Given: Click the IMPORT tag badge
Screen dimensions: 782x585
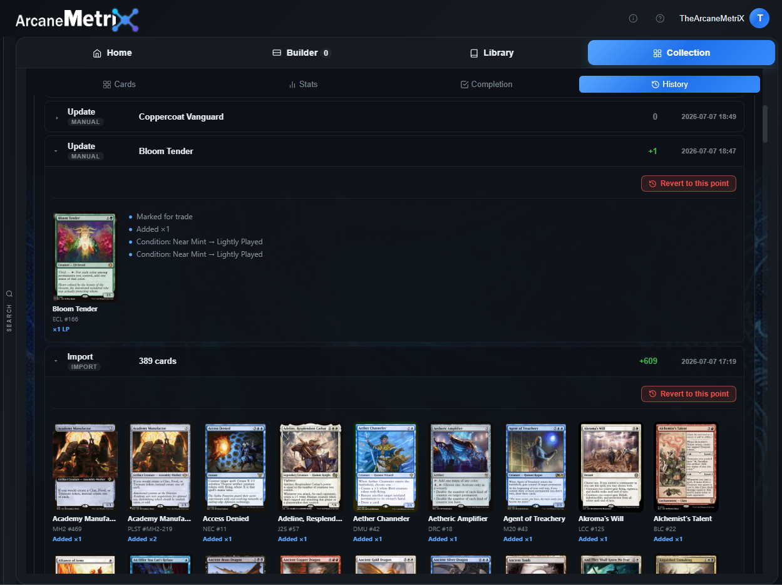Looking at the screenshot, I should tap(84, 366).
